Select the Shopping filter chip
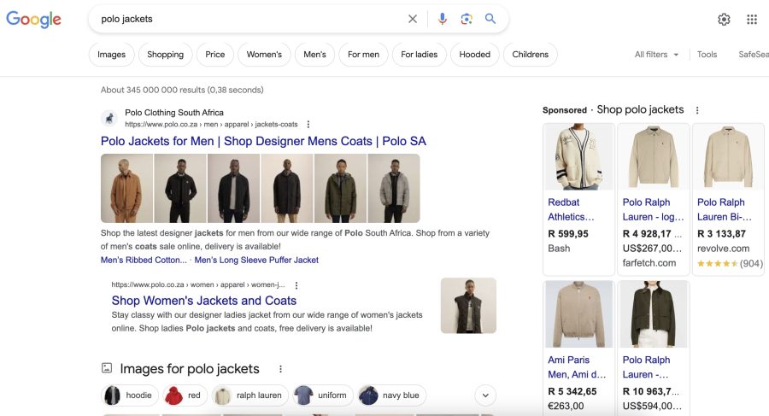Image resolution: width=769 pixels, height=416 pixels. 165,55
